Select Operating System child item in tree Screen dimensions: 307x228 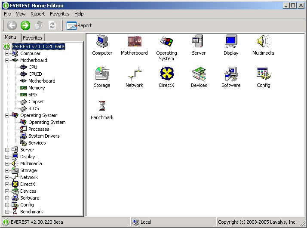click(47, 122)
